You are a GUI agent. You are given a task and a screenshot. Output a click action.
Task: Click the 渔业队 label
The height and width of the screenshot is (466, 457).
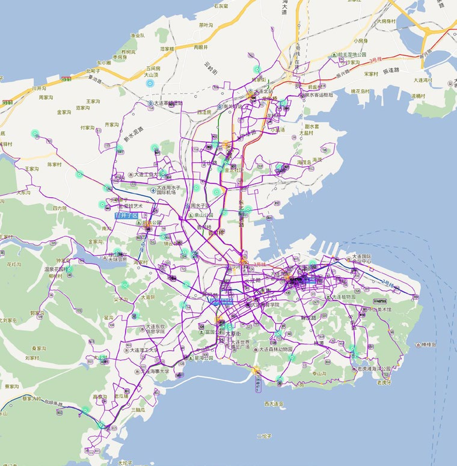(138, 35)
